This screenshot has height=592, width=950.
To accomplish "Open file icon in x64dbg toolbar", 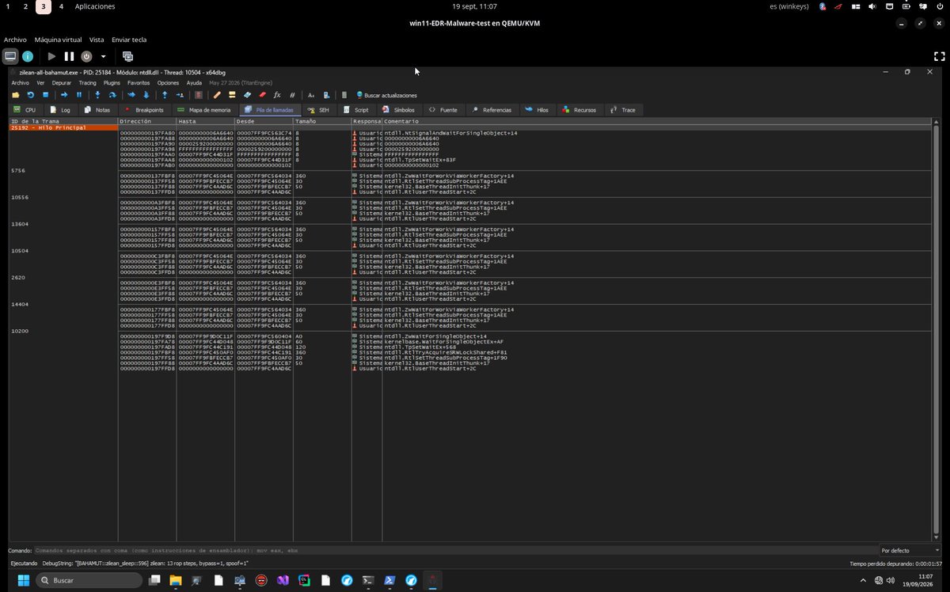I will [15, 95].
